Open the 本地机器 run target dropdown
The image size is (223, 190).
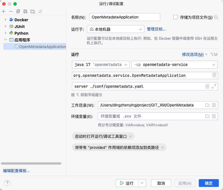pos(116,29)
